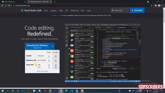The image size is (165, 93).
Task: Open Illustrator from the taskbar
Action: (x=29, y=91)
